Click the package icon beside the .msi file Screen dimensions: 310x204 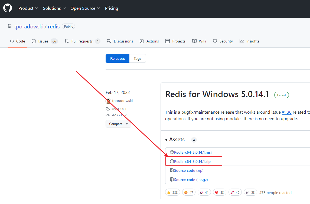(x=172, y=152)
